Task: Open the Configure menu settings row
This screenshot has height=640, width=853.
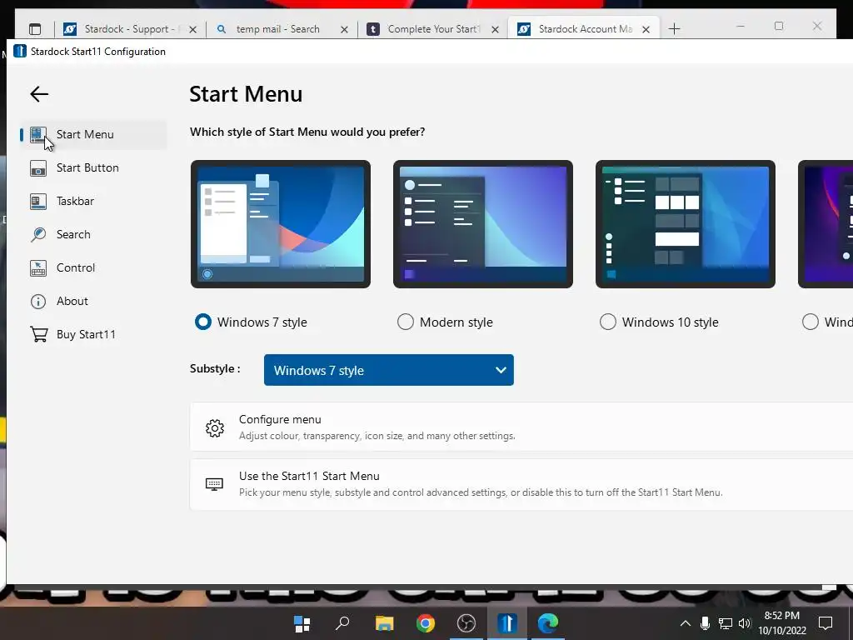Action: click(521, 427)
